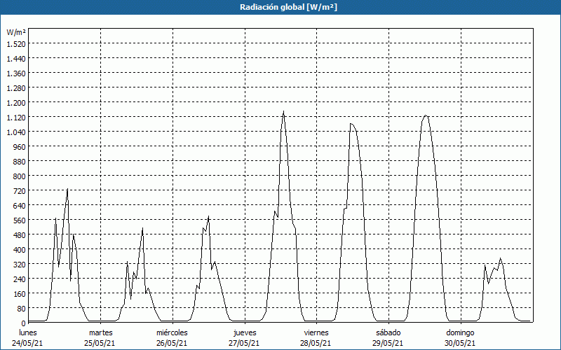Viewport: 561px width, 350px height.
Task: Click the 640 y-axis value
Action: click(x=20, y=205)
